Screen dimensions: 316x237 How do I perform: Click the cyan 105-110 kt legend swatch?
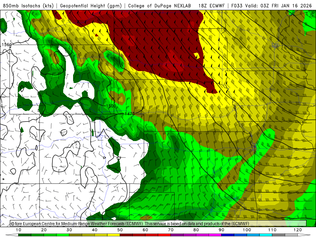point(266,235)
